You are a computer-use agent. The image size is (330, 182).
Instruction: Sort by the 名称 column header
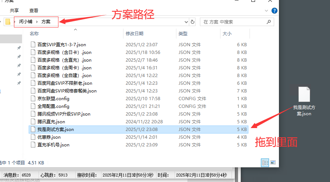pyautogui.click(x=34, y=34)
